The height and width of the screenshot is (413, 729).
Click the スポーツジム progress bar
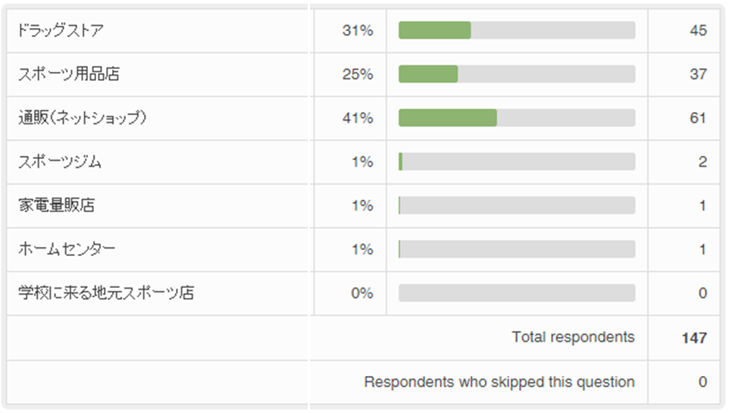[x=517, y=161]
